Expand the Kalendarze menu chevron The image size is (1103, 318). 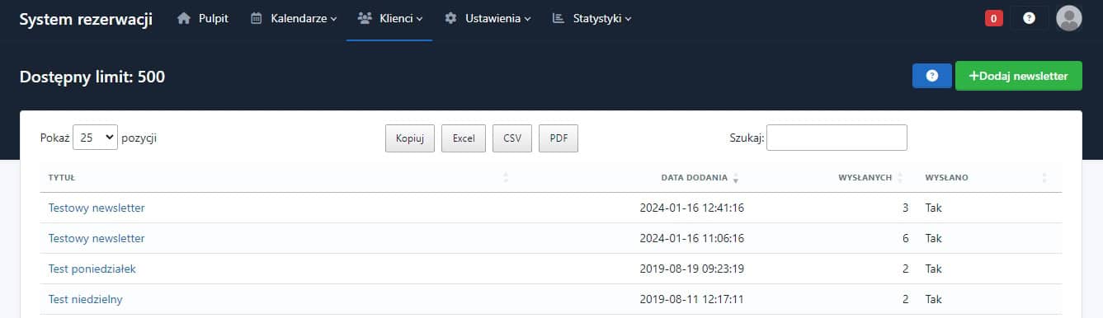tap(333, 19)
